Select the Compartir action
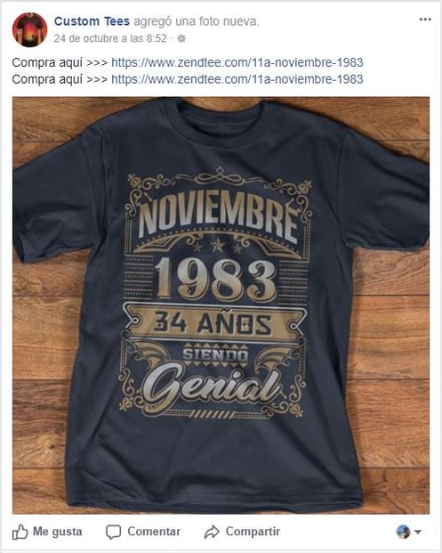The image size is (442, 553). pyautogui.click(x=242, y=532)
